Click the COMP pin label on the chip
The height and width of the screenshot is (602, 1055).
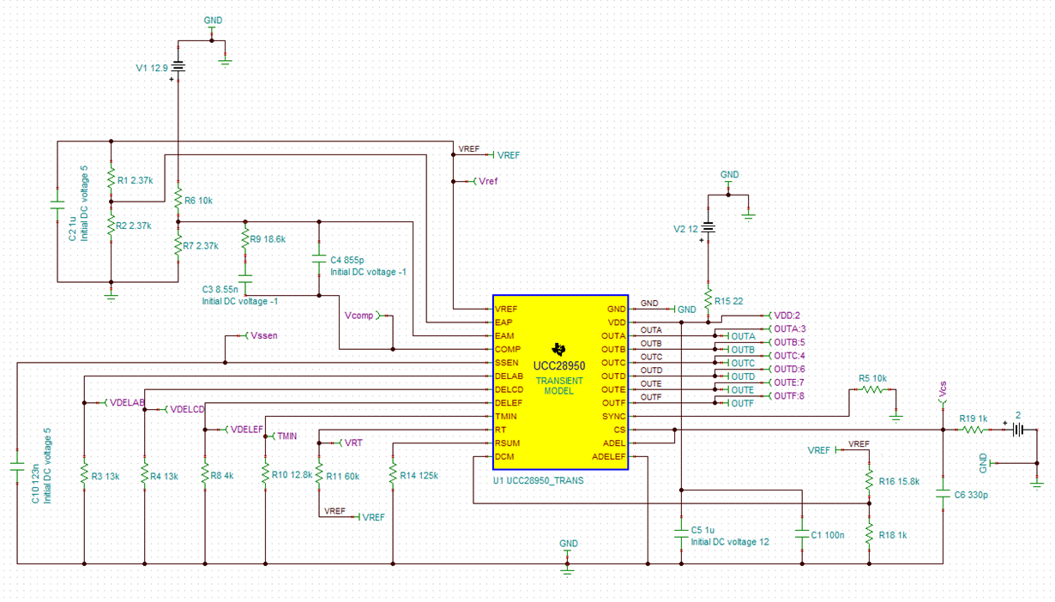coord(507,349)
